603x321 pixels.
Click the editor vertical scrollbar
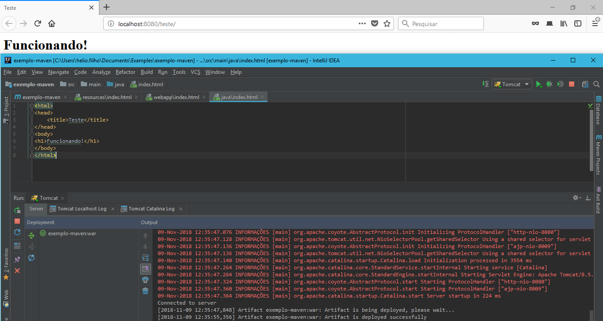click(592, 140)
